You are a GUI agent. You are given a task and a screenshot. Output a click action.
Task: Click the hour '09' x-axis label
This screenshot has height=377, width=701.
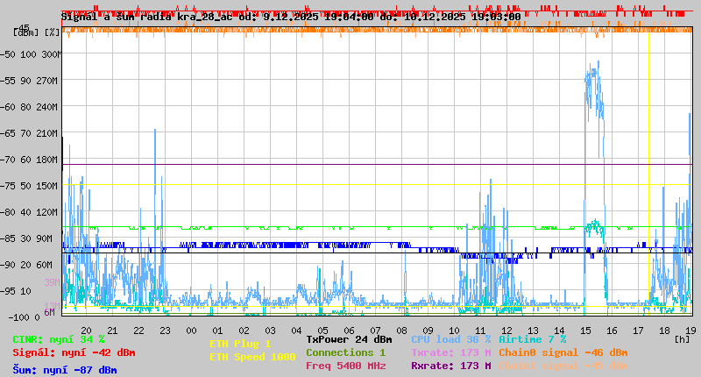pyautogui.click(x=428, y=331)
